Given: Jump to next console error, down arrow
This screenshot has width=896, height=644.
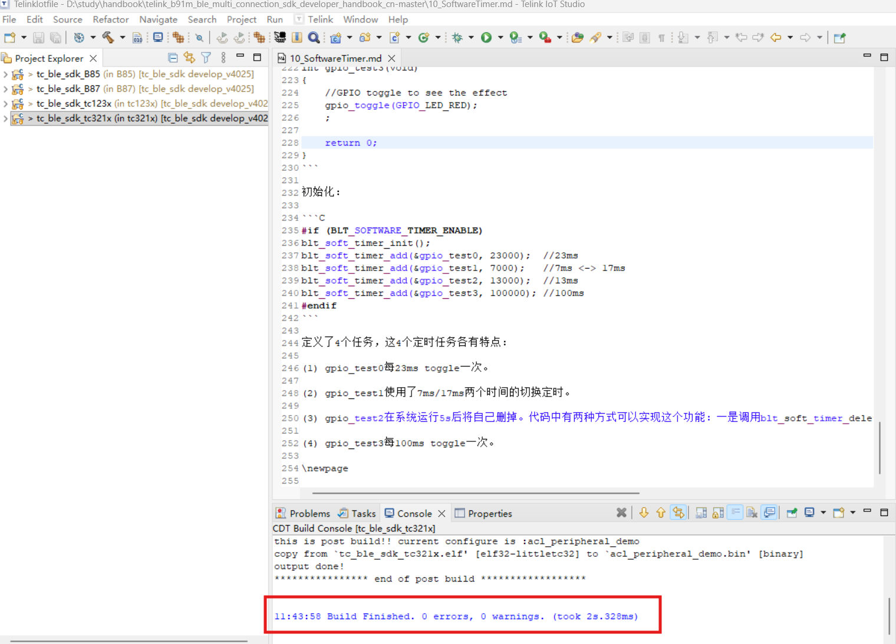Looking at the screenshot, I should point(644,513).
